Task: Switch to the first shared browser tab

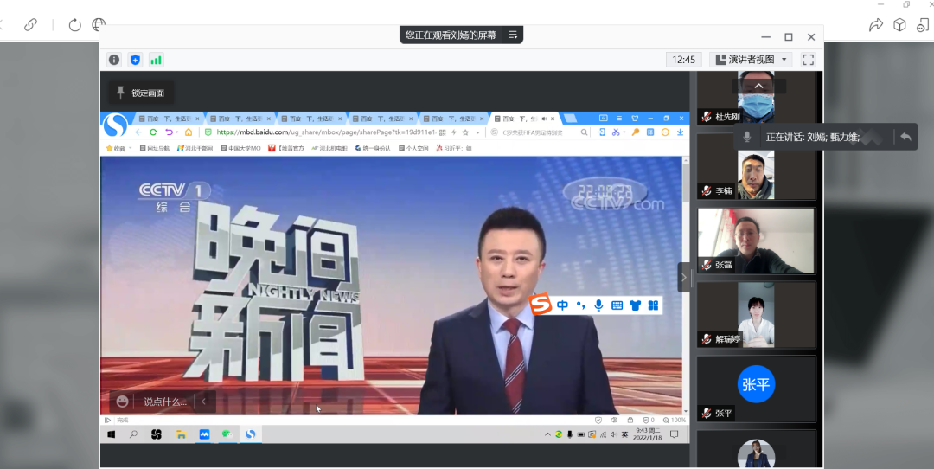Action: tap(169, 119)
